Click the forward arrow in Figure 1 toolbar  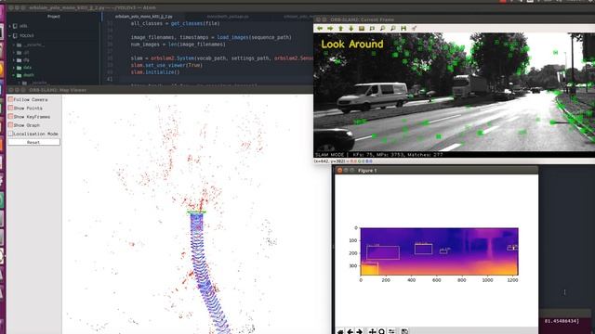(360, 332)
